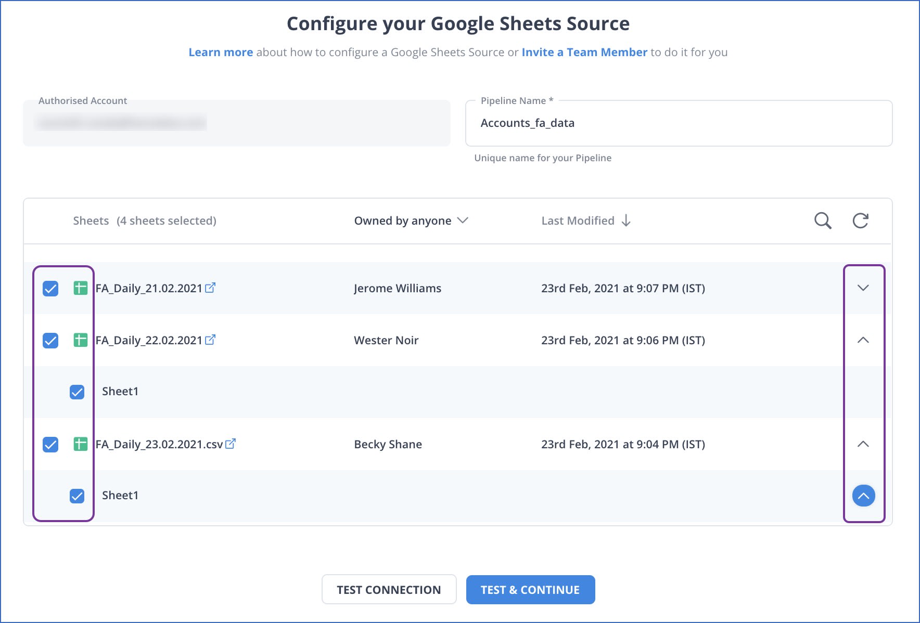Refresh the sheets list

861,220
